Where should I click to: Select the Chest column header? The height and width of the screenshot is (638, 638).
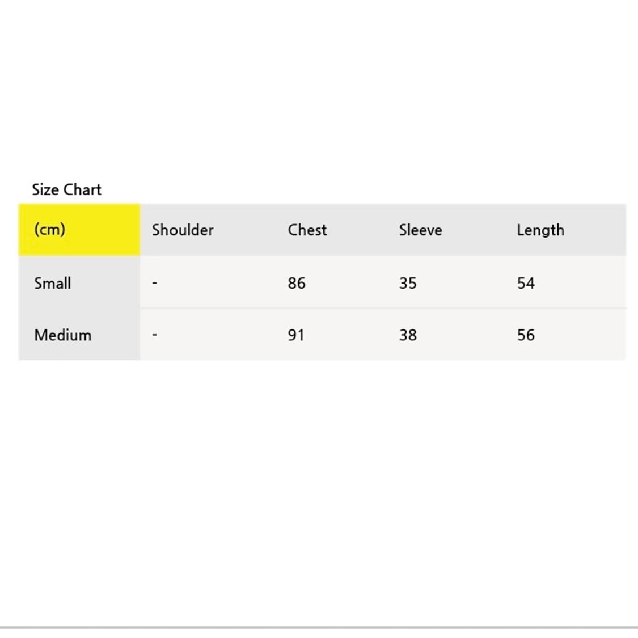(x=307, y=230)
